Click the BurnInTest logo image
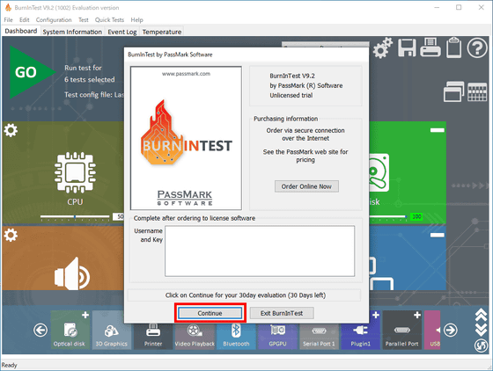493x371 pixels. click(186, 138)
